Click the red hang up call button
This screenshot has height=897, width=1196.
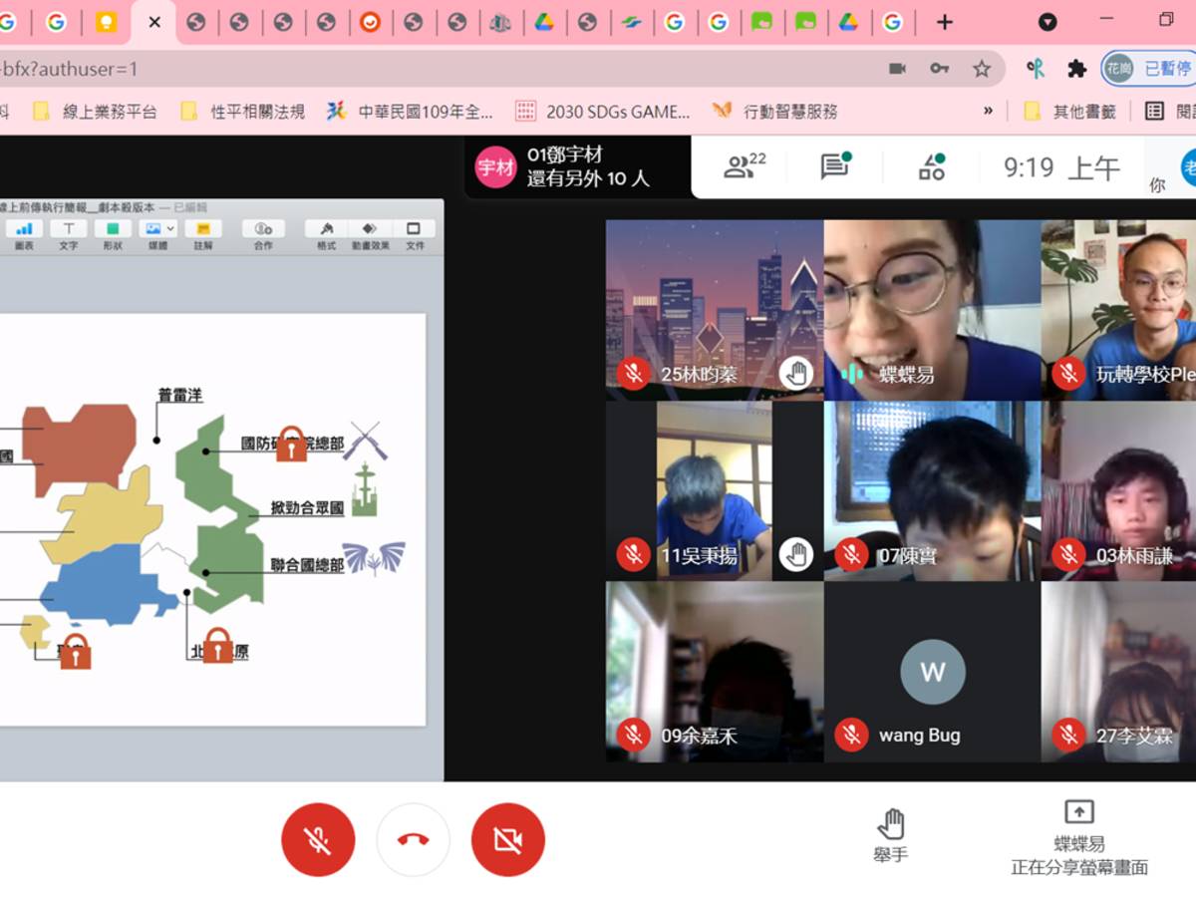(413, 840)
